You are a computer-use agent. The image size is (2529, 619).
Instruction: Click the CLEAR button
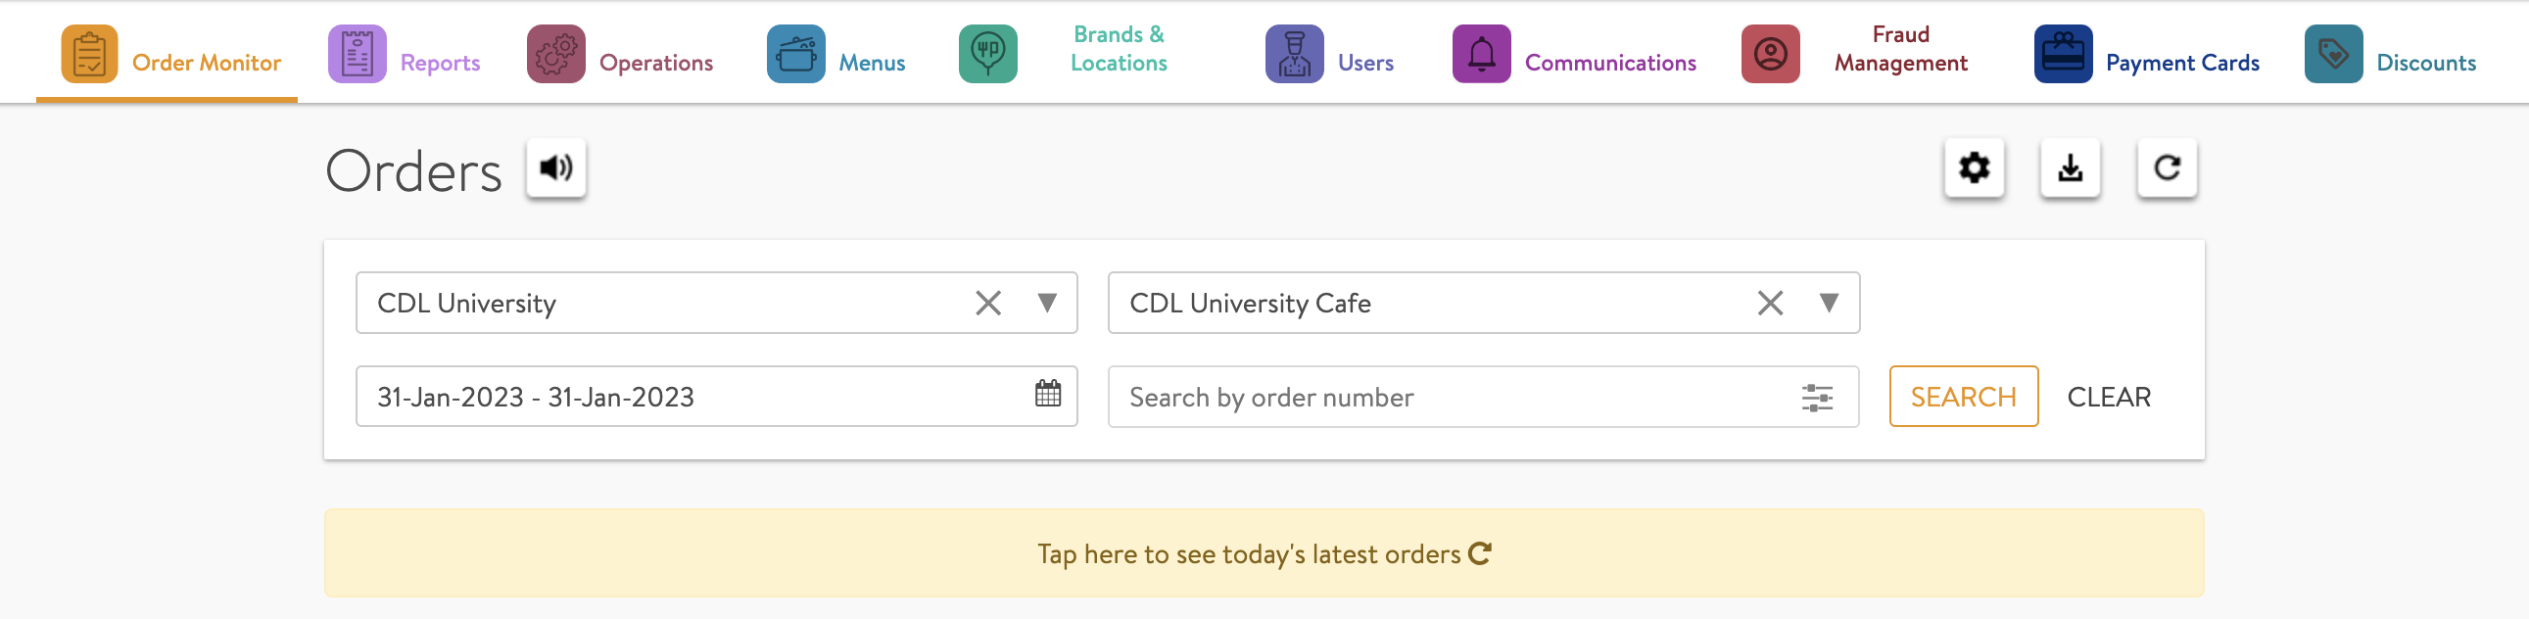click(x=2108, y=398)
